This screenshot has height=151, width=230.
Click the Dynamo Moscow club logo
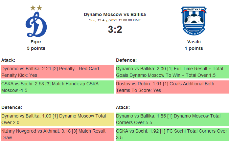tap(36, 24)
